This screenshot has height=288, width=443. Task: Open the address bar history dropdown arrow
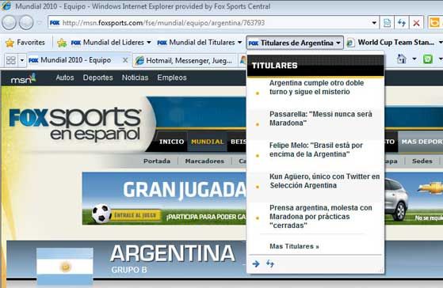374,23
